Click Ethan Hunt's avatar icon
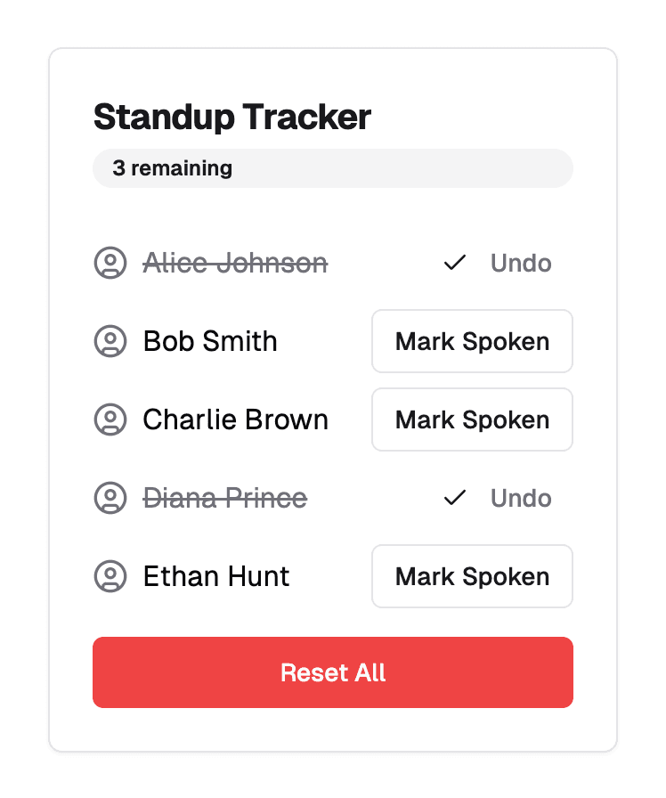Screen dimensions: 666x798 coord(110,576)
